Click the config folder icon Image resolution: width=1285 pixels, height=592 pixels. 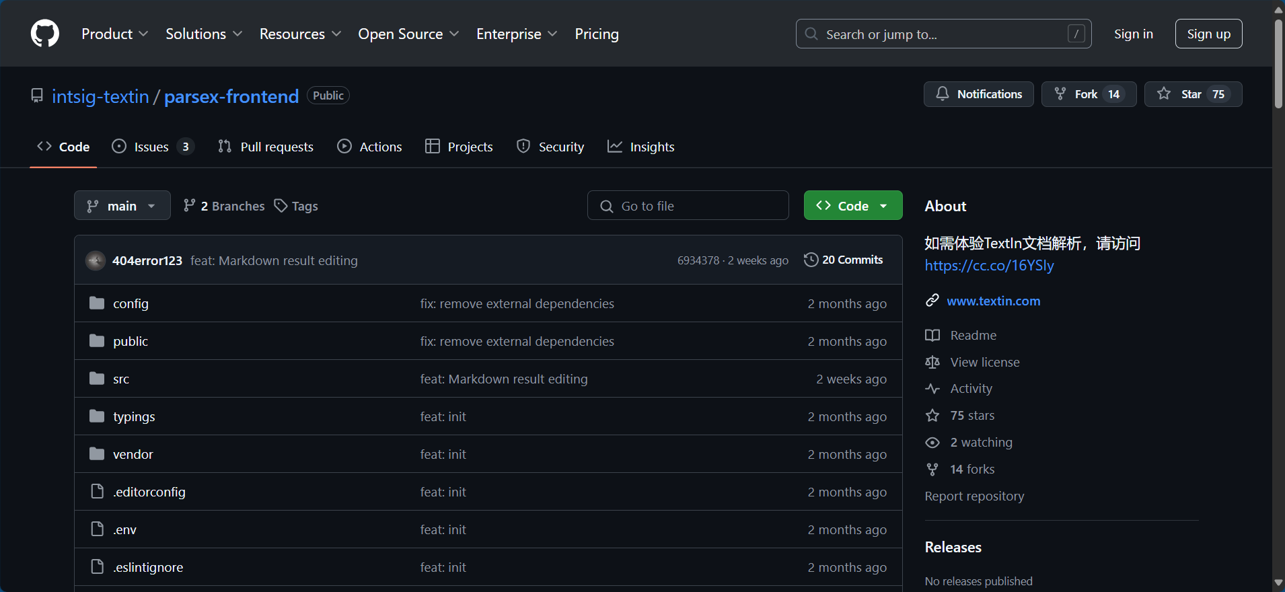[x=97, y=303]
